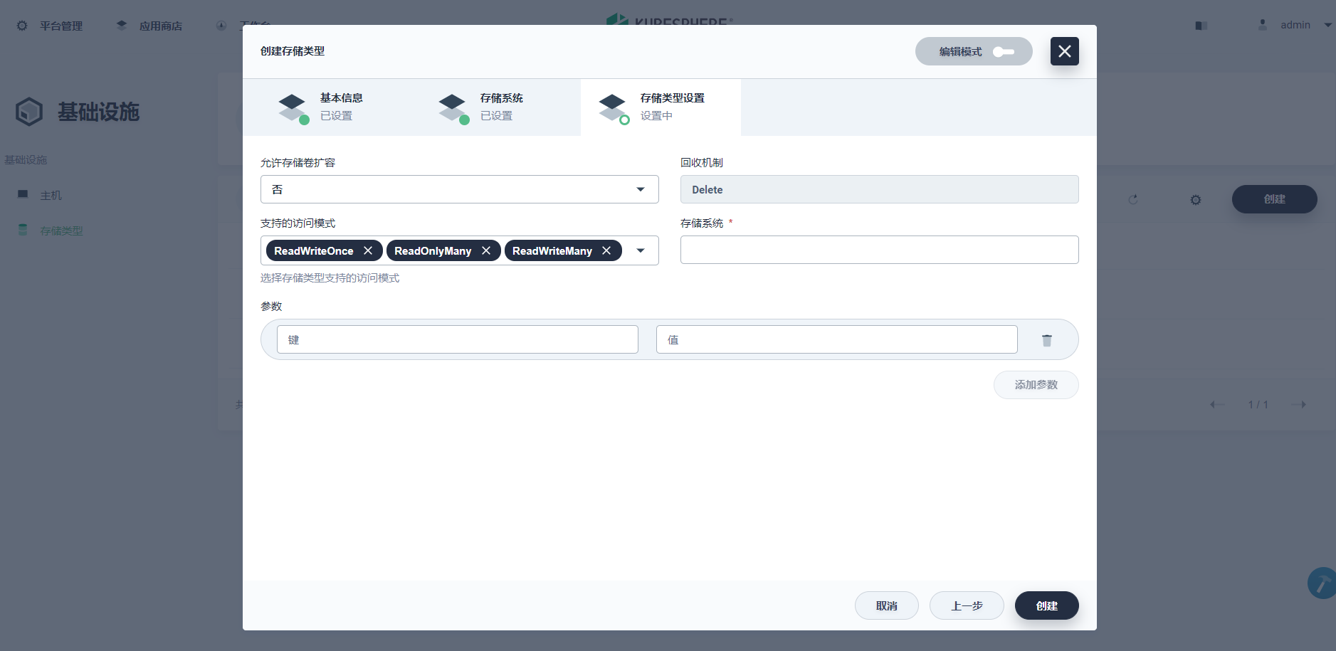Remove the ReadOnlyMany access mode tag

click(486, 250)
